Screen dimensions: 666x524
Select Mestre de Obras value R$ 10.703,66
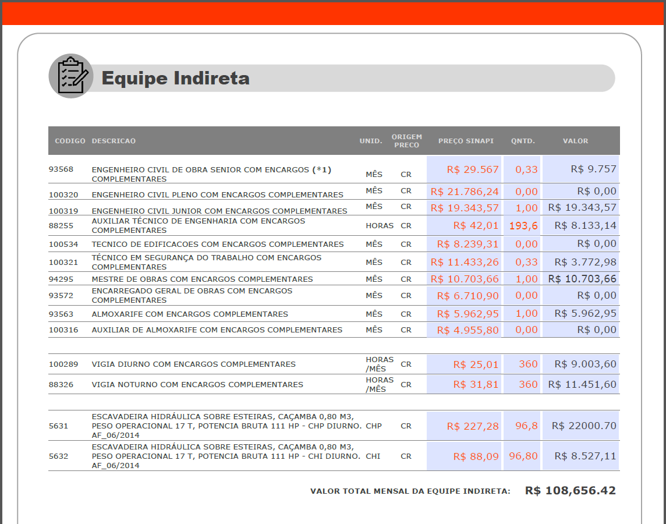pos(582,279)
